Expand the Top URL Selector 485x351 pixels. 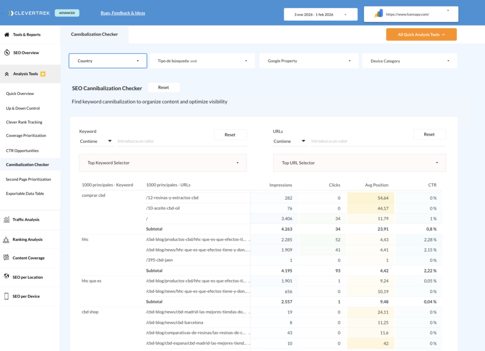click(x=359, y=163)
